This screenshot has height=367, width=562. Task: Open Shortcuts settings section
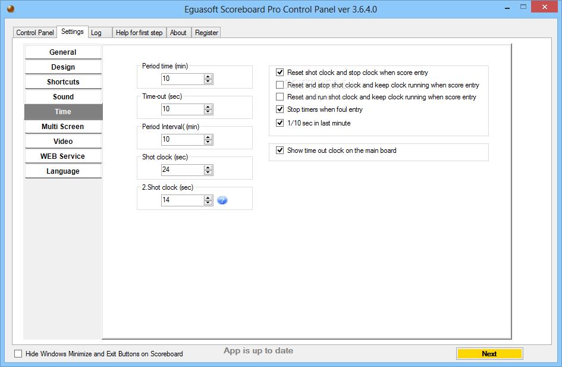point(63,82)
